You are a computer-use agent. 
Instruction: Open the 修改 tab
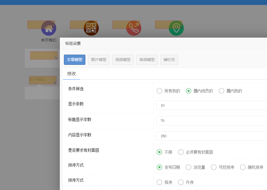[x=72, y=74]
